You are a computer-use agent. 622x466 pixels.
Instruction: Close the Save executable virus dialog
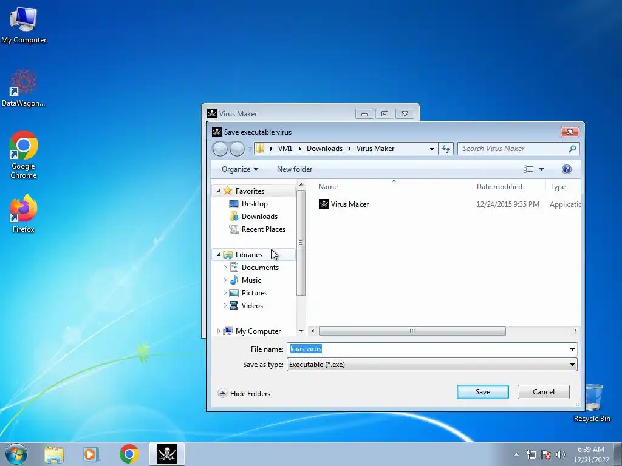(570, 132)
